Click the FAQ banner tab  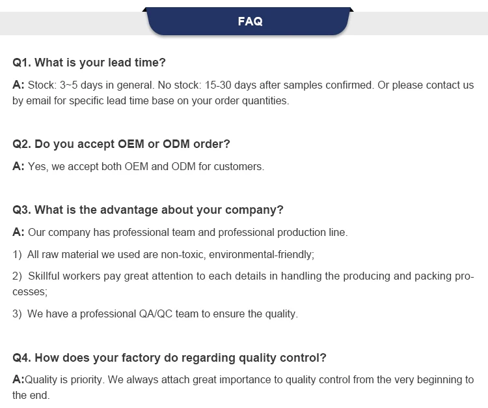click(x=248, y=21)
